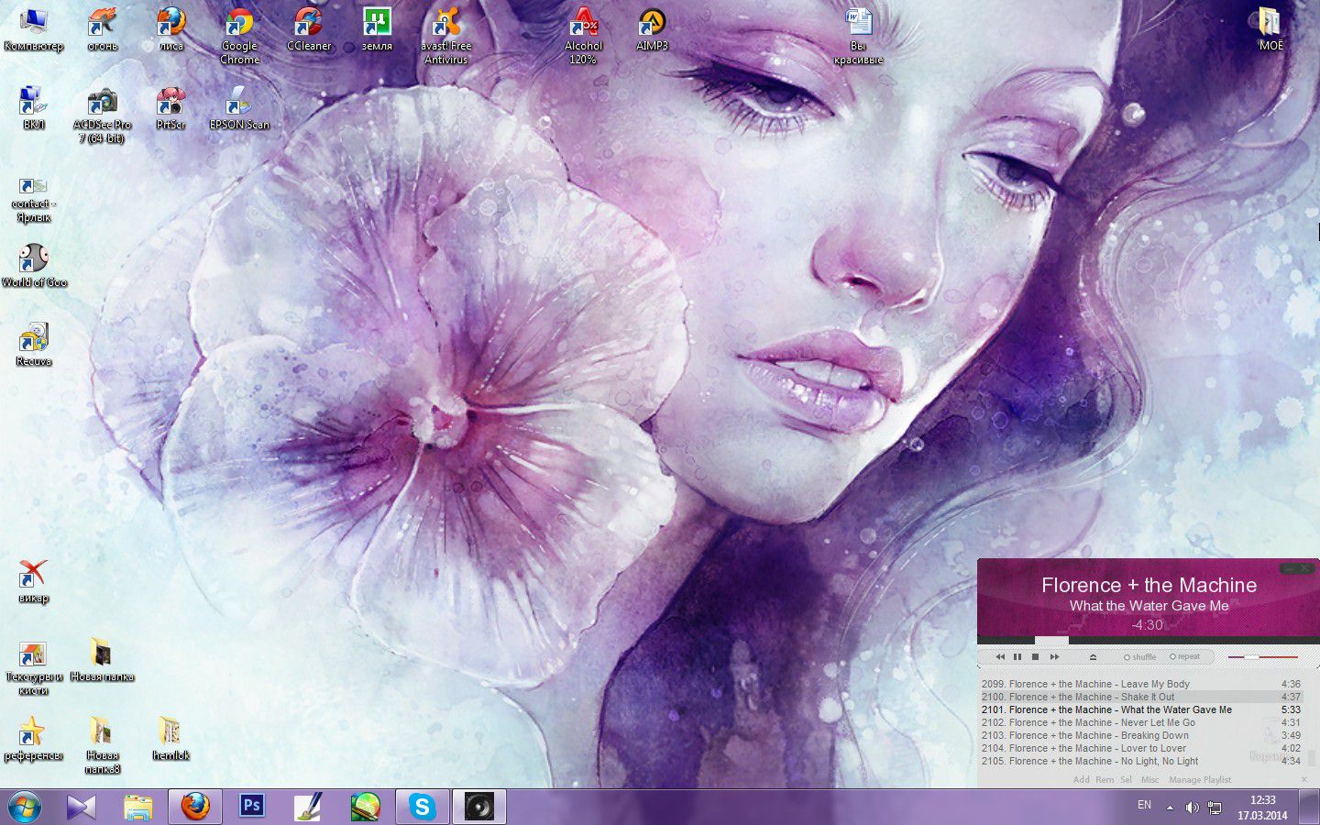
Task: Select track 2099 Leave My Body
Action: pyautogui.click(x=1141, y=684)
